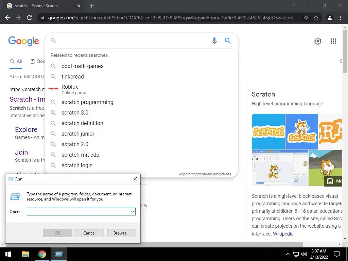Open the blue Scratch logo thumbnail

[x=268, y=132]
